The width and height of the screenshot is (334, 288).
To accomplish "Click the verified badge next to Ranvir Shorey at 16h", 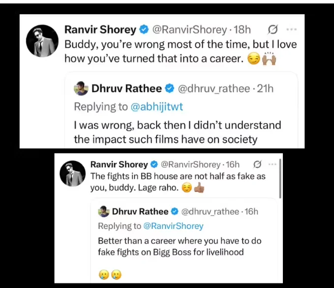I will point(154,164).
